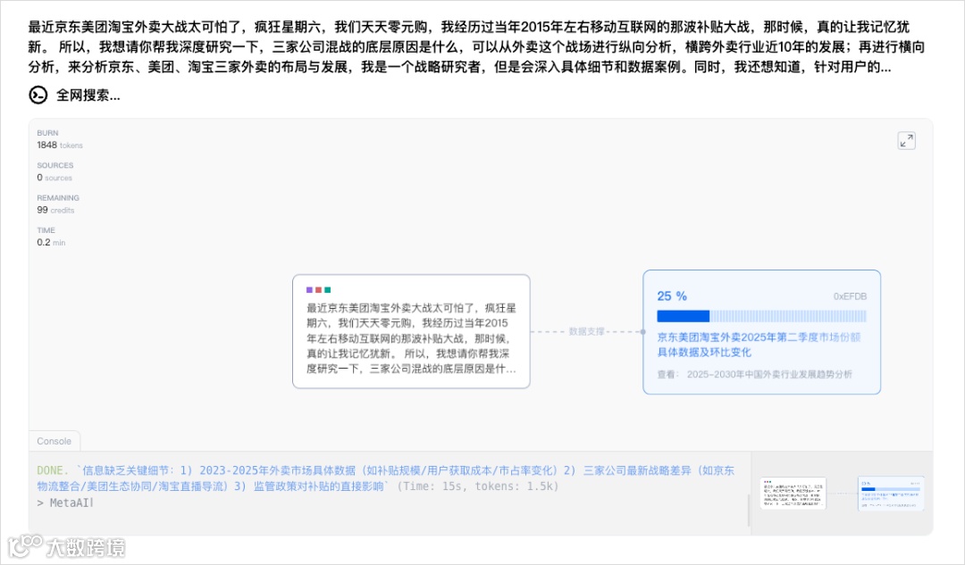Click the 0xEFDB node identifier
The height and width of the screenshot is (565, 965).
[850, 296]
